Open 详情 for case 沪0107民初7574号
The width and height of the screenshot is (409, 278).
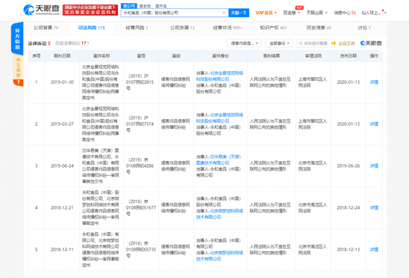[374, 124]
